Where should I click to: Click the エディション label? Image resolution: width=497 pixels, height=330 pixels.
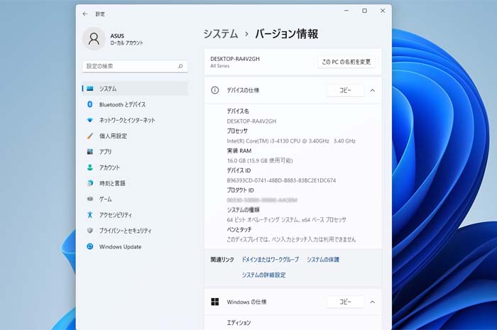pos(239,323)
